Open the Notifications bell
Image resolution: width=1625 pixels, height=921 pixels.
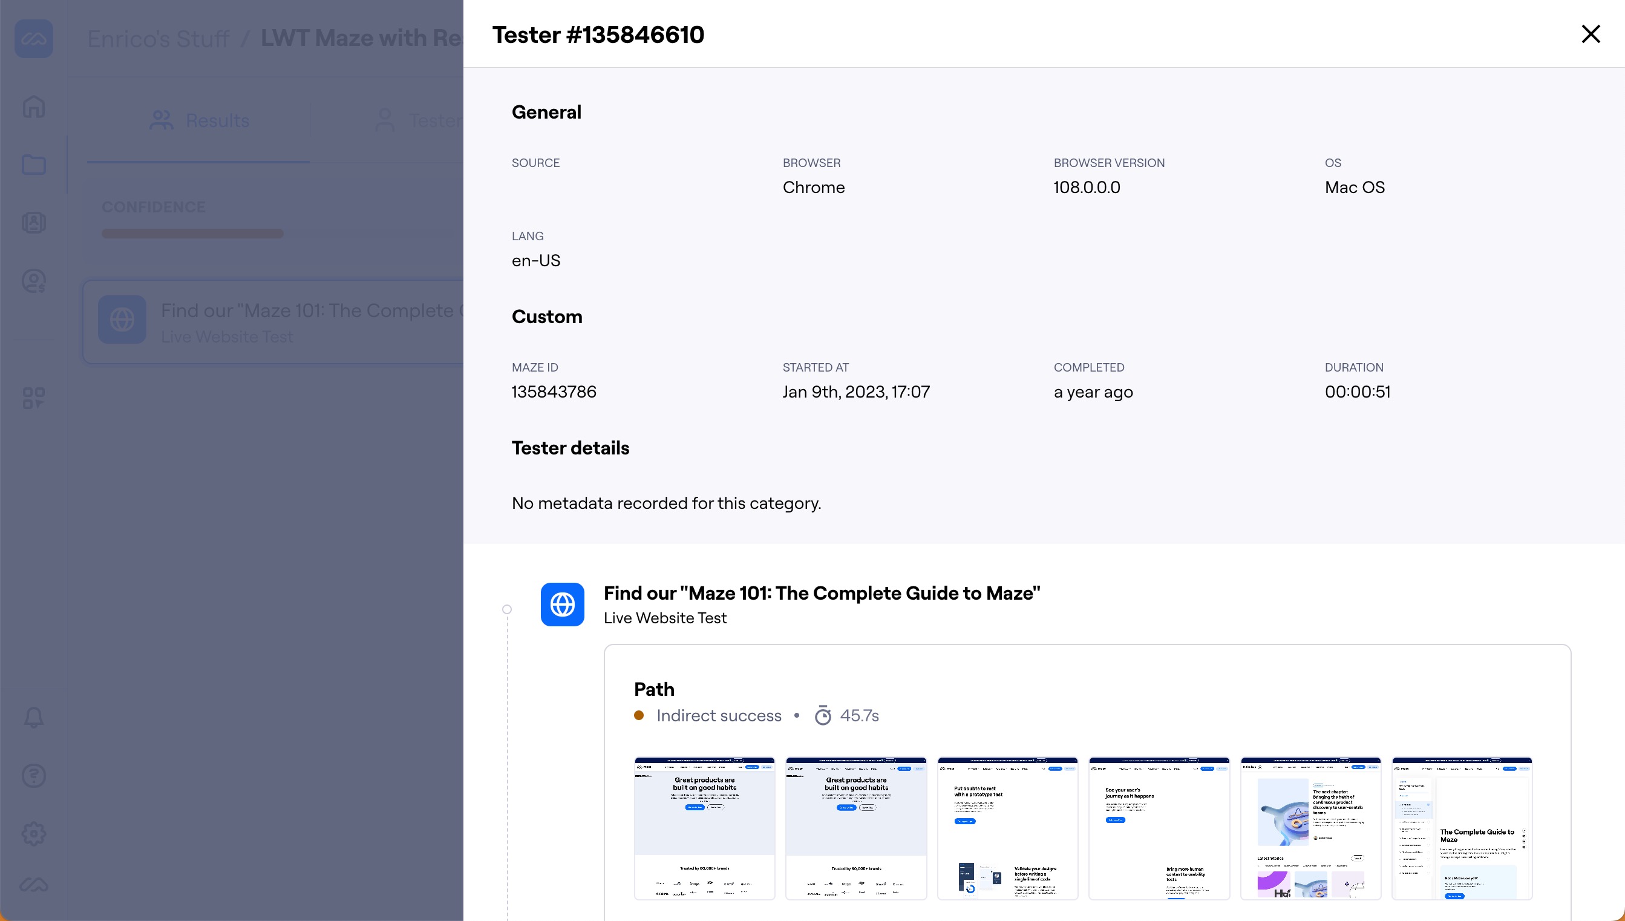coord(33,717)
